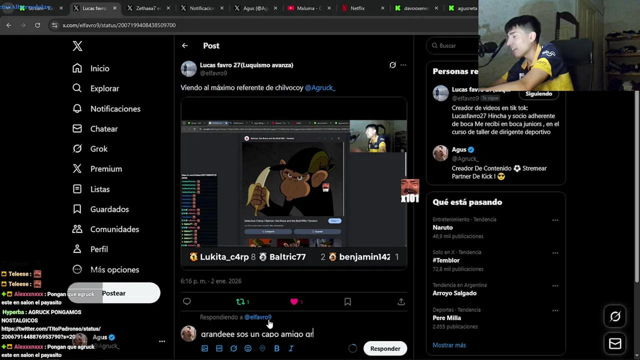This screenshot has width=640, height=360.
Task: Open Guardados bookmarks section
Action: click(x=100, y=209)
